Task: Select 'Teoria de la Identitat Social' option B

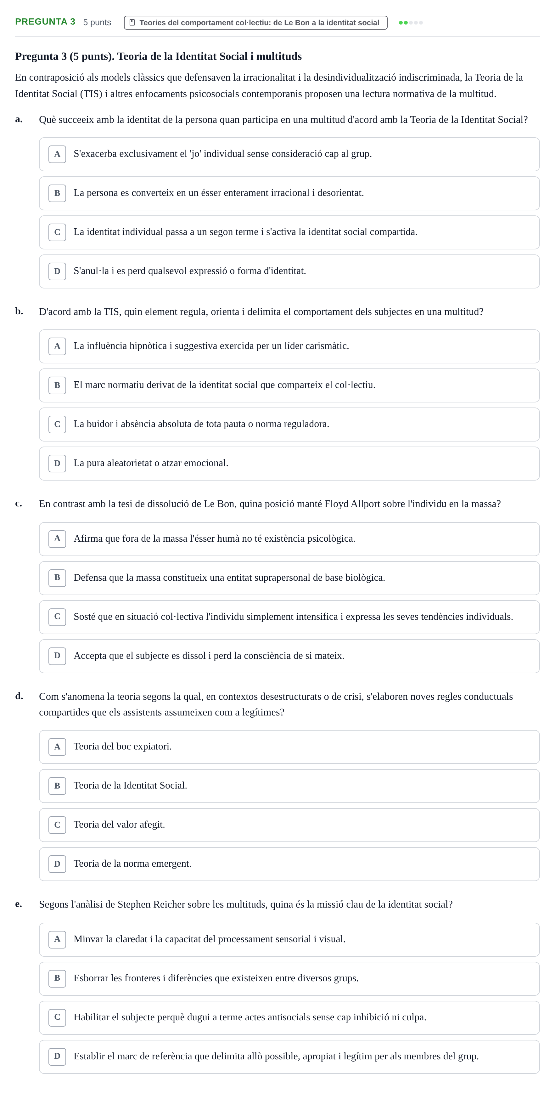Action: pyautogui.click(x=289, y=786)
